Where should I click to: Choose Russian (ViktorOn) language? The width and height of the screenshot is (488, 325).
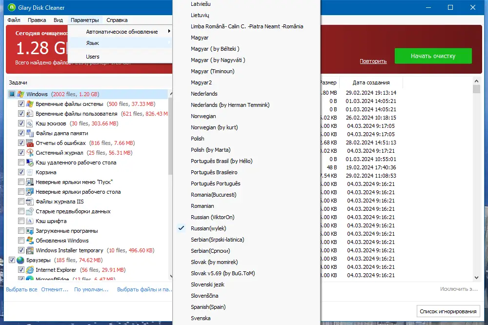point(213,217)
